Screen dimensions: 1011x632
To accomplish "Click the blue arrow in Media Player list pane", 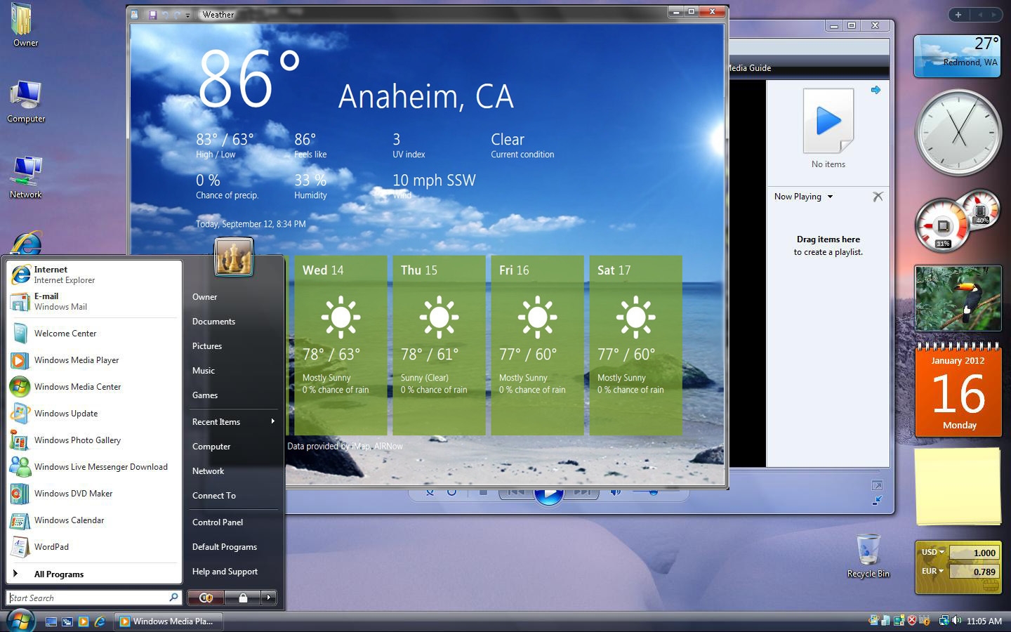I will (x=875, y=90).
